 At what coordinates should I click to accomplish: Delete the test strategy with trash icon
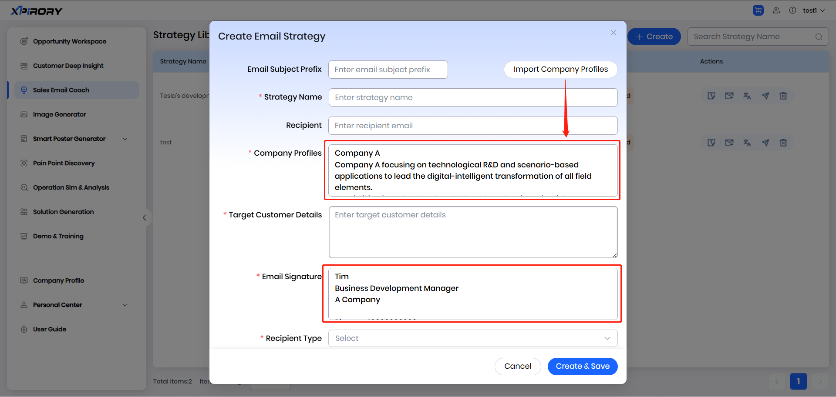783,143
